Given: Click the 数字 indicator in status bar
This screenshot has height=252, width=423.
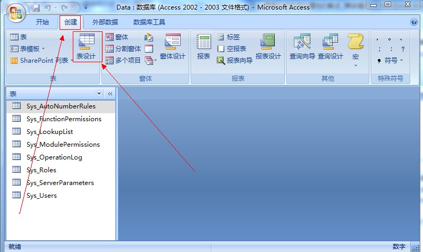Looking at the screenshot, I should tap(399, 247).
